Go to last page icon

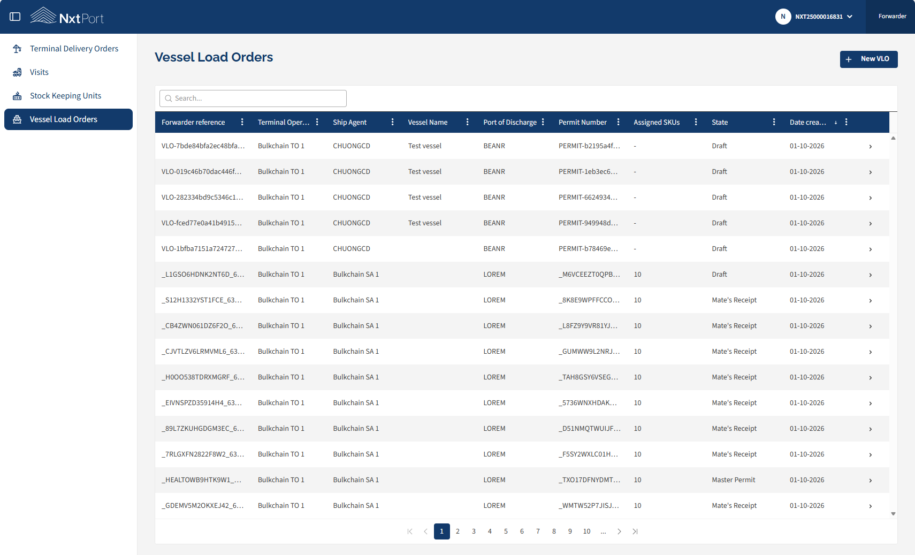635,531
